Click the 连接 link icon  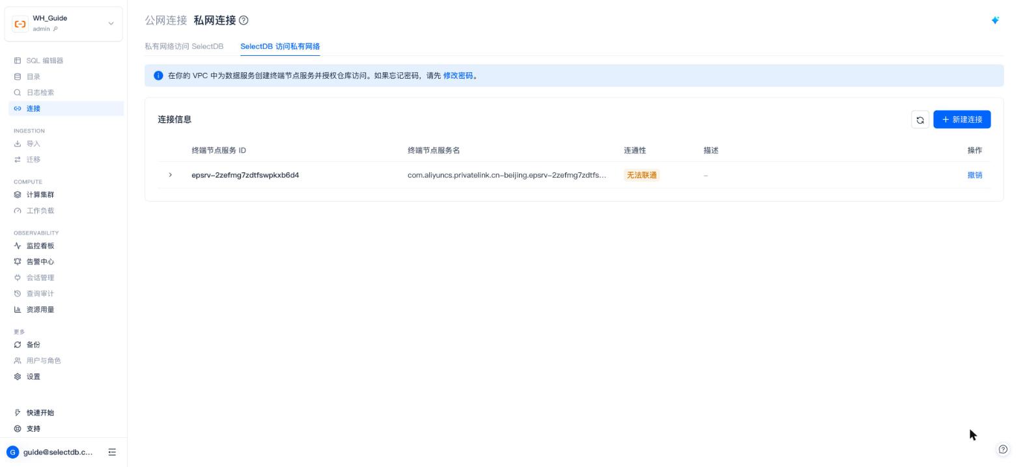pyautogui.click(x=18, y=109)
